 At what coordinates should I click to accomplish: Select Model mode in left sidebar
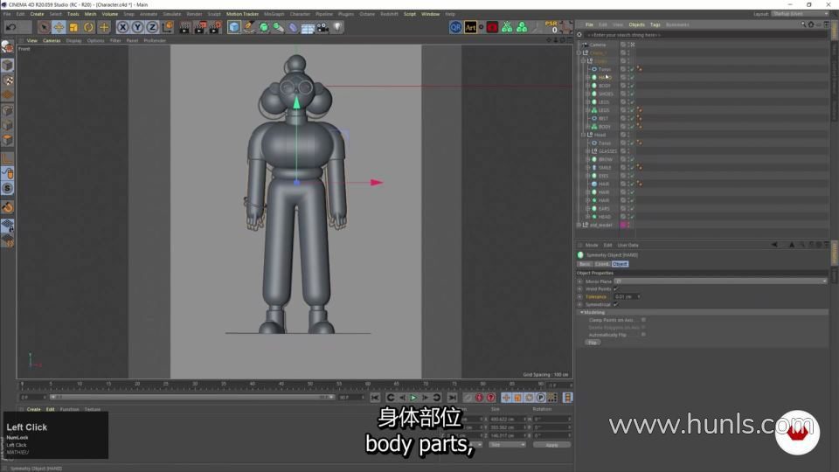8,66
